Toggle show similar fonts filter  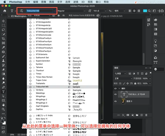click(63, 15)
